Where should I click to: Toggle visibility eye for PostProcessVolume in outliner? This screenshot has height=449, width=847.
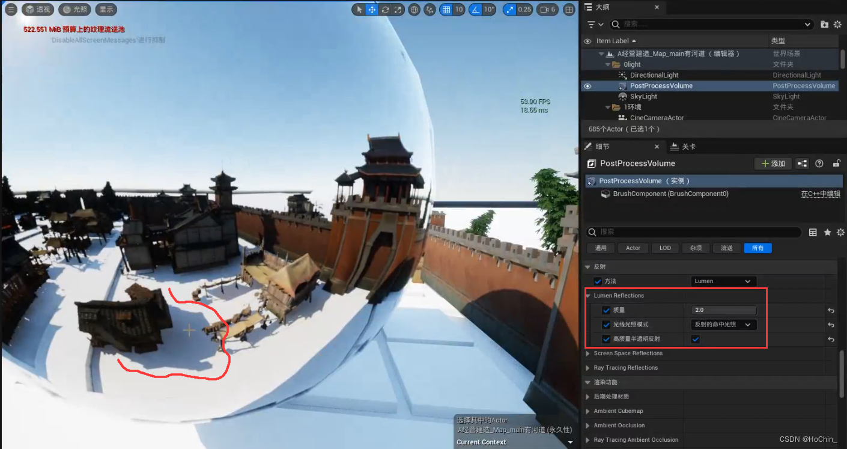[587, 85]
